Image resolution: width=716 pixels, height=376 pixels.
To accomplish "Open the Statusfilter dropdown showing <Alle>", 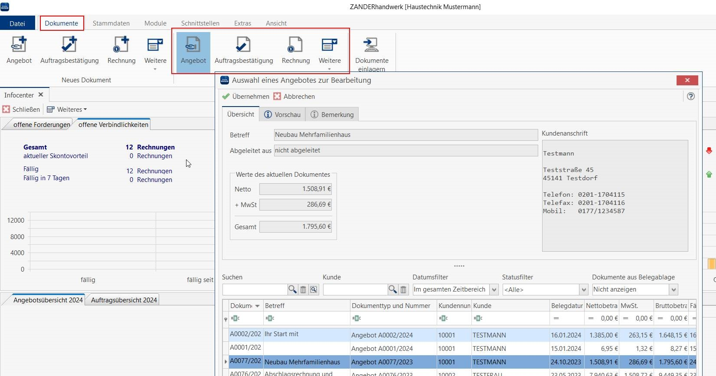I will pos(584,289).
